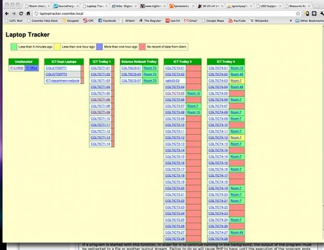Viewport: 324px width, 250px height.
Task: Open the COLICTDEPT1 laptop link
Action: [56, 68]
